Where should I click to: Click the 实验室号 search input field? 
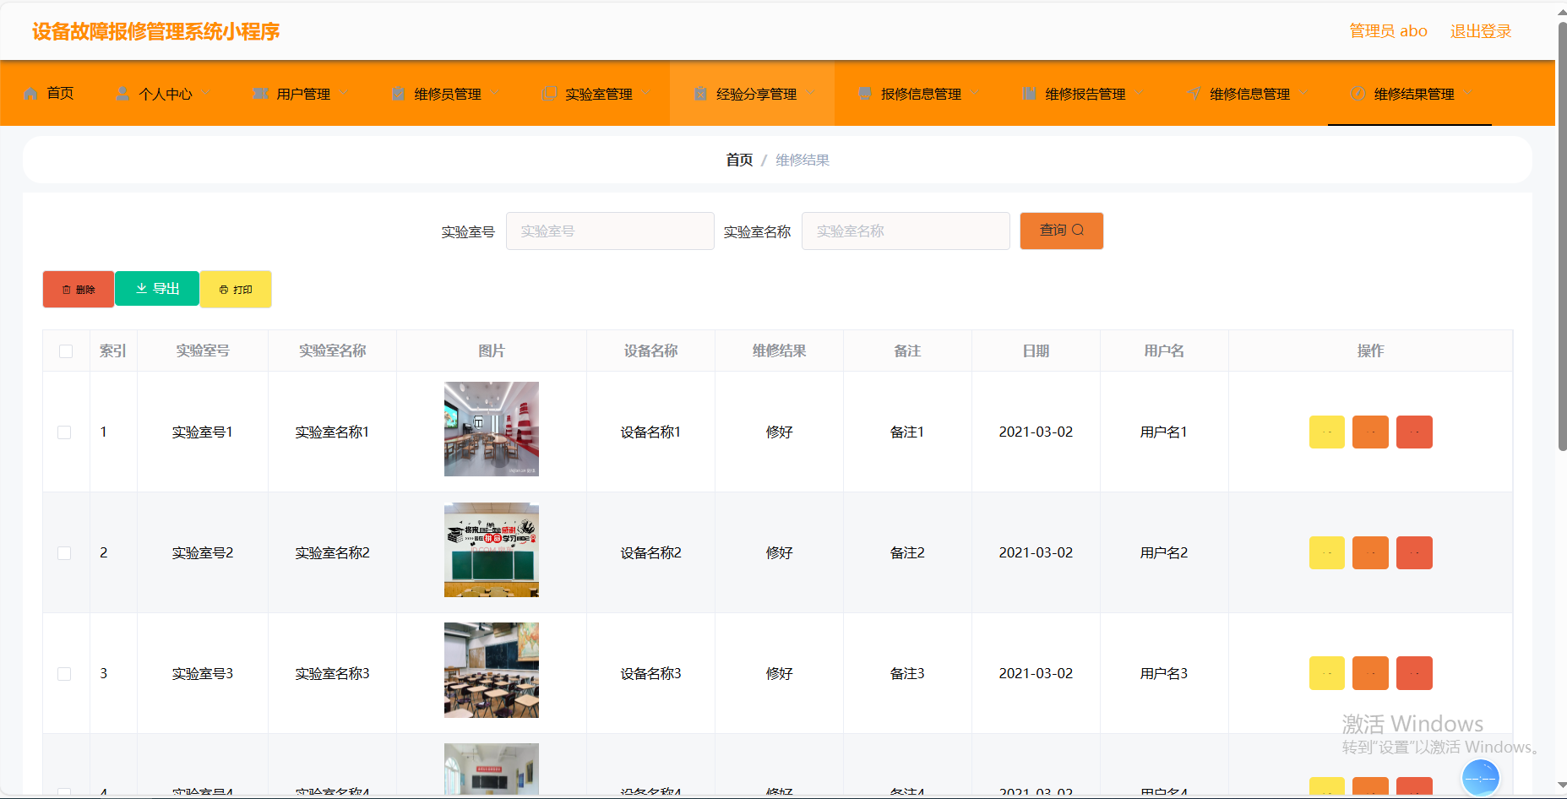610,231
